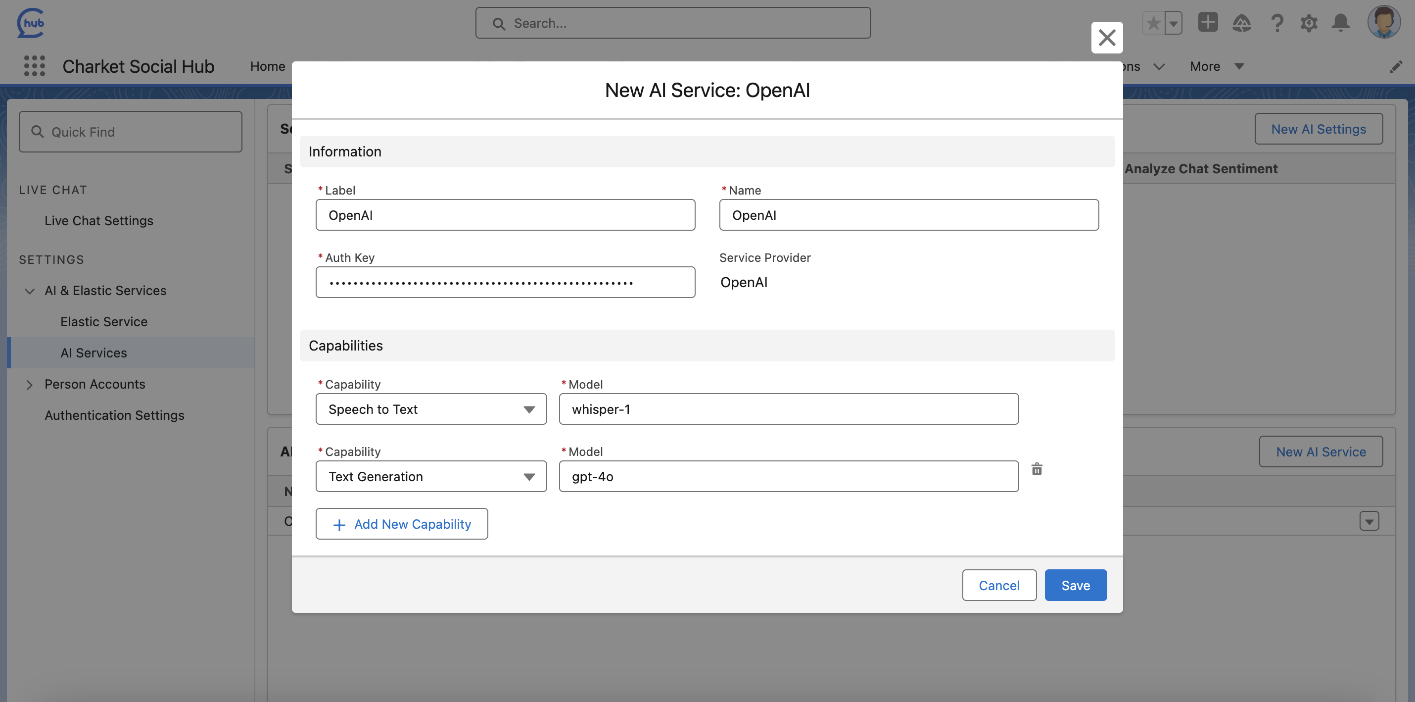The height and width of the screenshot is (702, 1415).
Task: Open the Text Generation capability dropdown
Action: click(430, 477)
